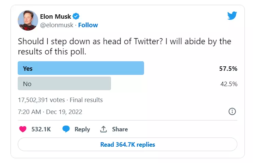Click the 532.1K likes count

pyautogui.click(x=42, y=129)
